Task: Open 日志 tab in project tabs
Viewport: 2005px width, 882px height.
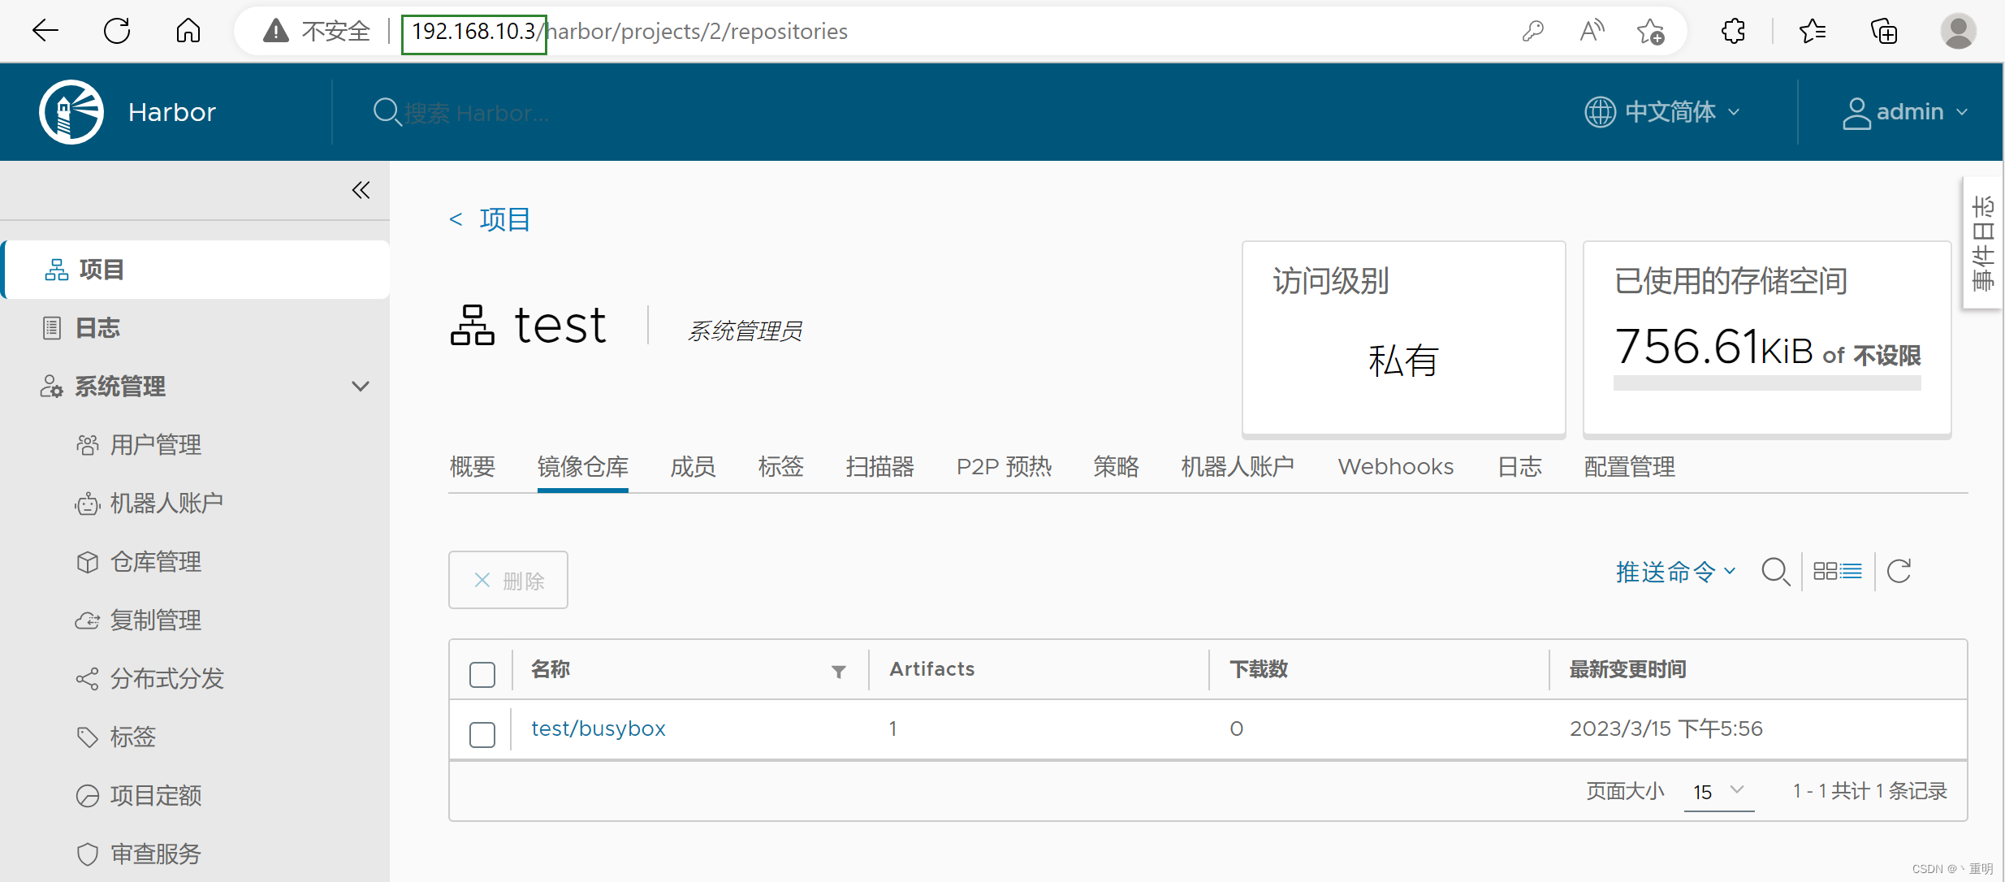Action: 1519,467
